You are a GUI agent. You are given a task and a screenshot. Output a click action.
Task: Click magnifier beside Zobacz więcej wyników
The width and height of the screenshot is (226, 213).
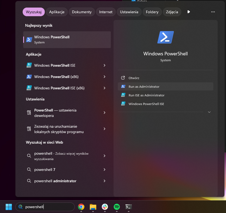[29, 156]
